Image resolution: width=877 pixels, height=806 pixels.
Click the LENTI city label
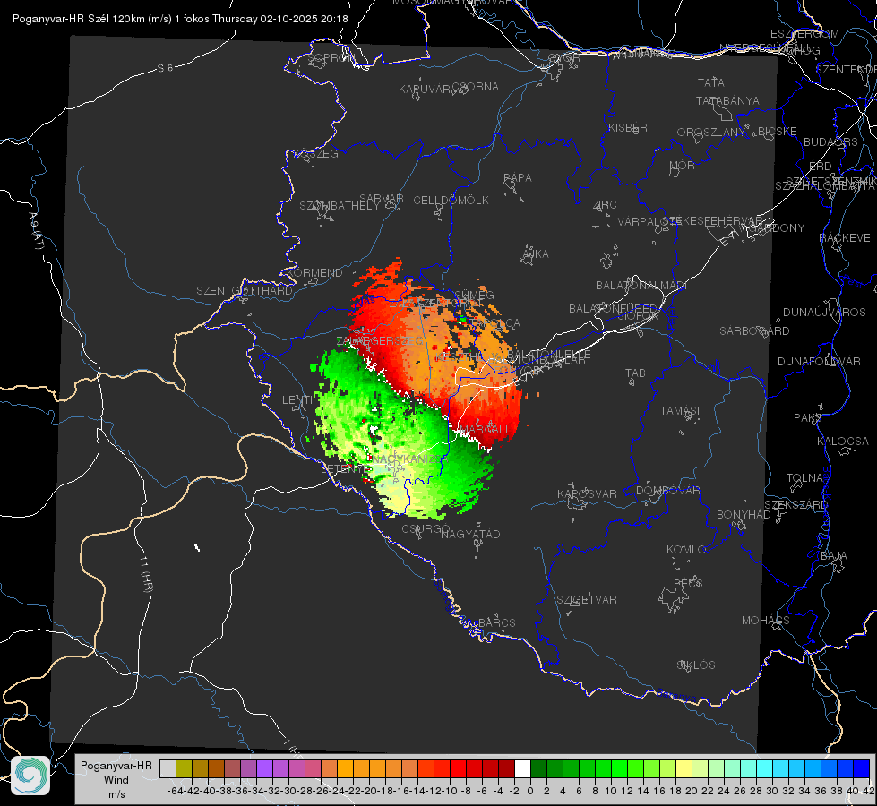[297, 400]
